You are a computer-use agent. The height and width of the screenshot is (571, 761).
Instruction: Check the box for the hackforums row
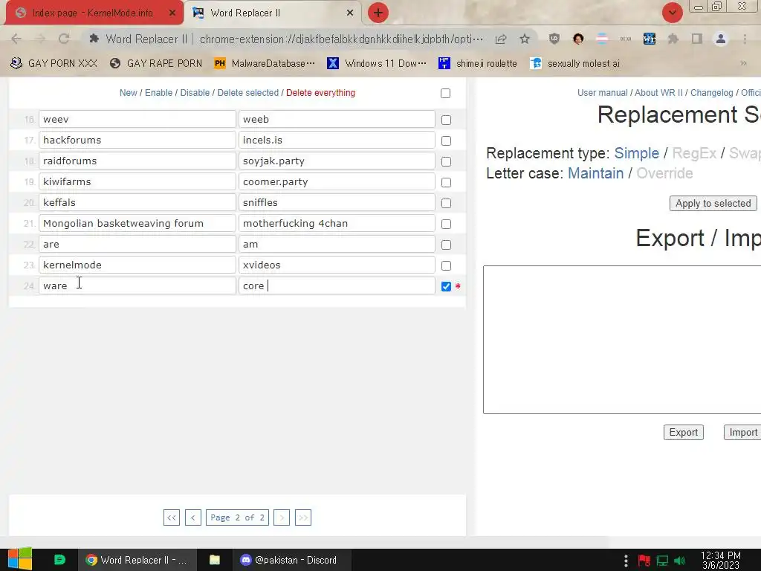click(446, 141)
